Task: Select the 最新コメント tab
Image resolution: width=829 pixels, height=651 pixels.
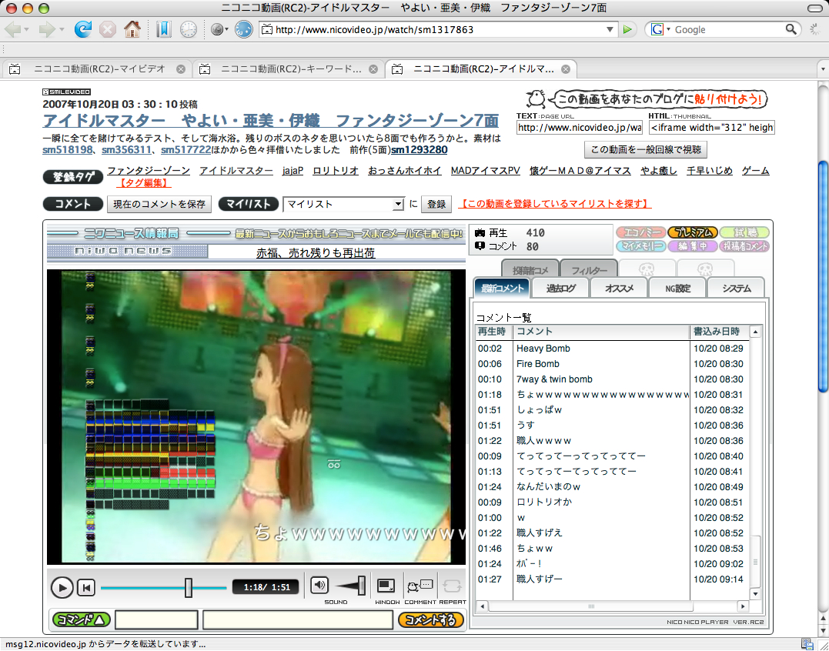Action: 503,289
